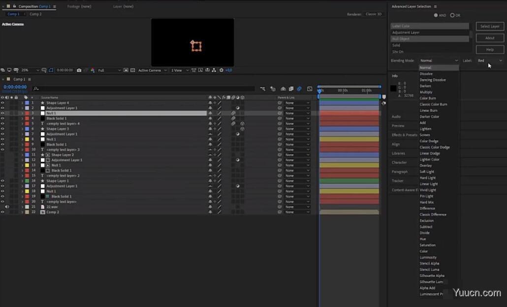Open the Label dropdown showing Red
This screenshot has width=507, height=307.
pyautogui.click(x=490, y=61)
